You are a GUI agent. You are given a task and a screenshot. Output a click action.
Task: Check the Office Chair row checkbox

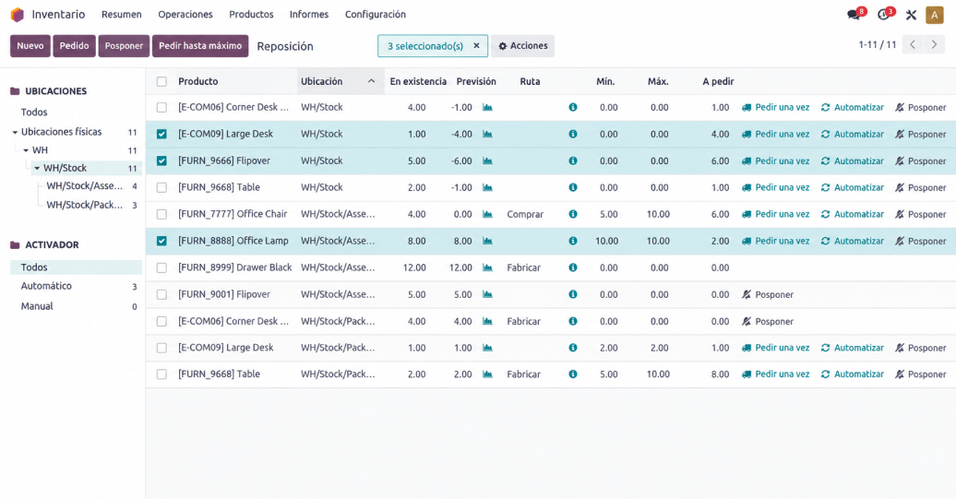click(x=161, y=214)
